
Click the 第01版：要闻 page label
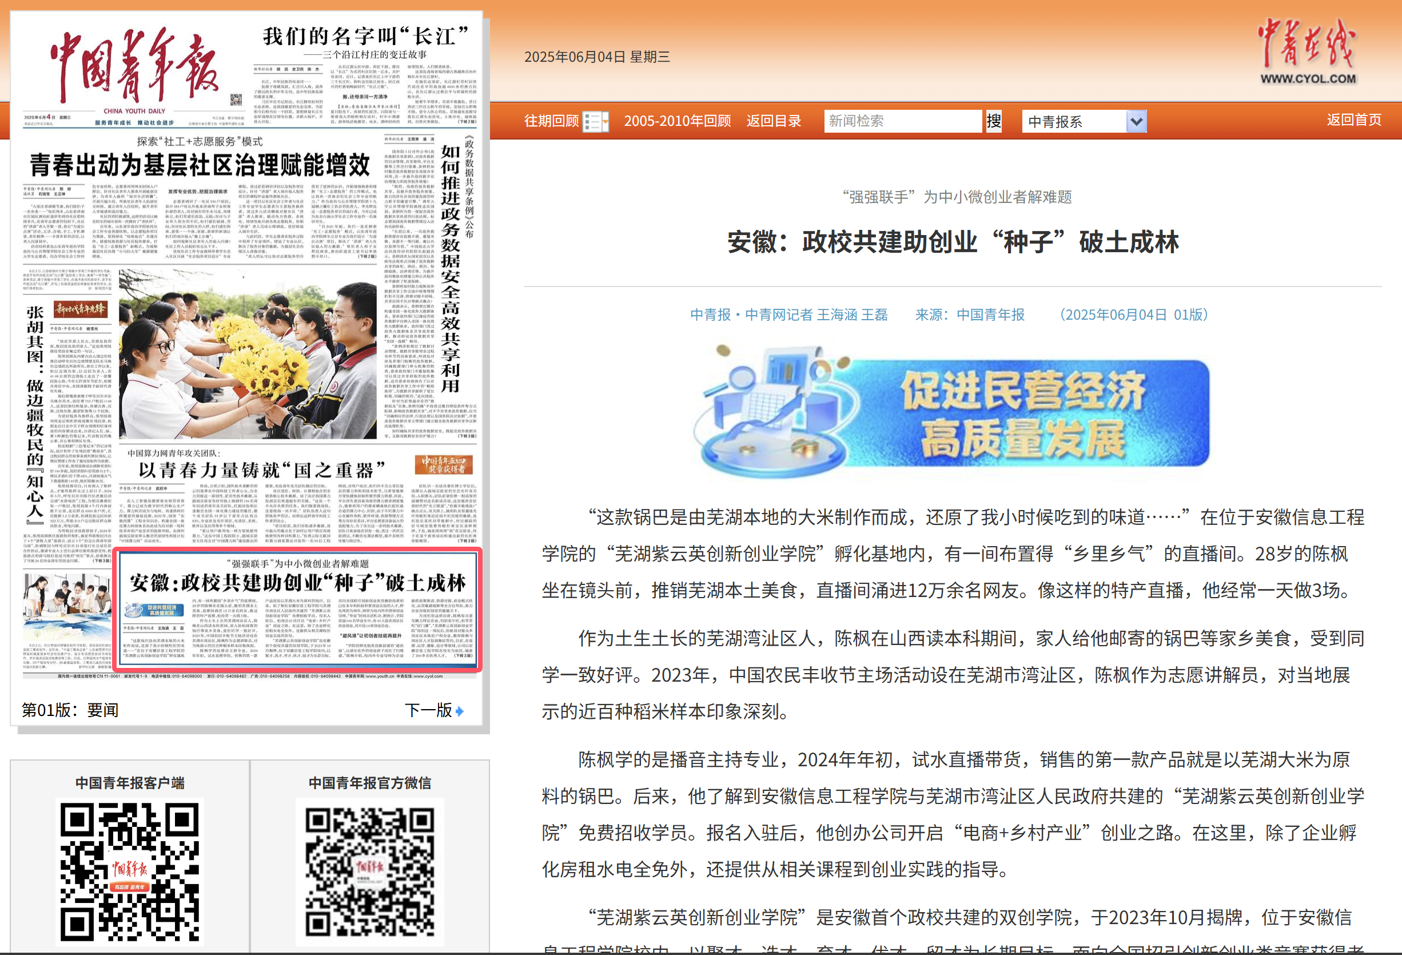pyautogui.click(x=70, y=710)
